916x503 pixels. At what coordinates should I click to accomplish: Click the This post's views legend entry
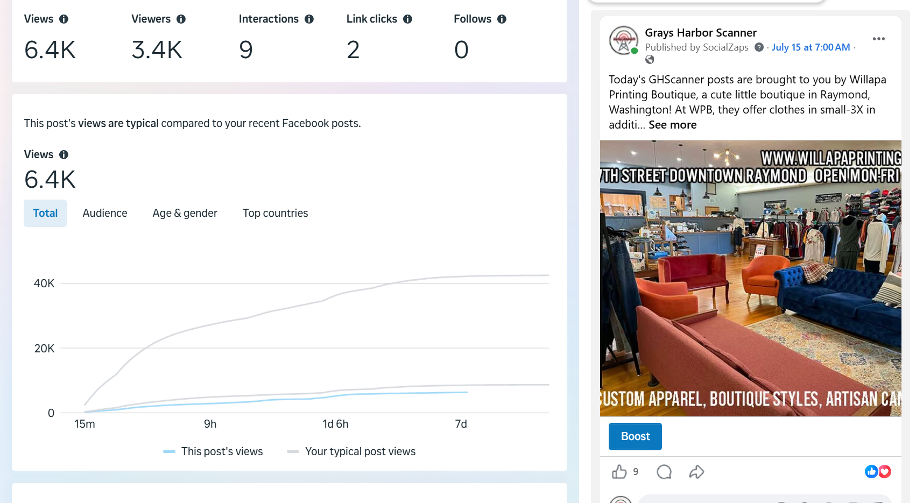click(213, 451)
